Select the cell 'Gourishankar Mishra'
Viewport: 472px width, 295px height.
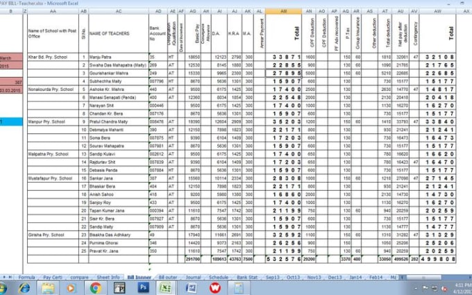(x=119, y=73)
